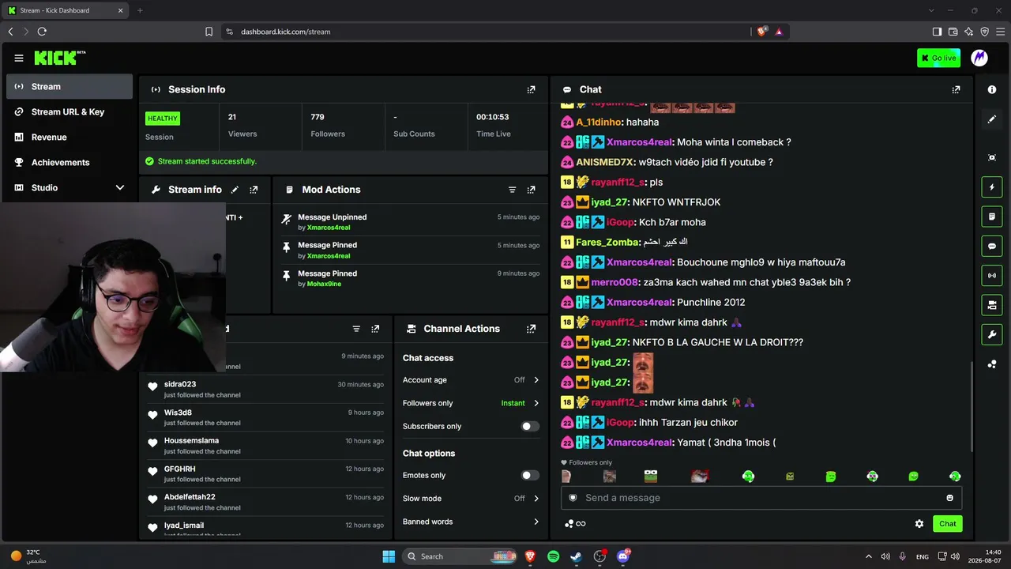
Task: Go to the Achievements page
Action: point(70,163)
